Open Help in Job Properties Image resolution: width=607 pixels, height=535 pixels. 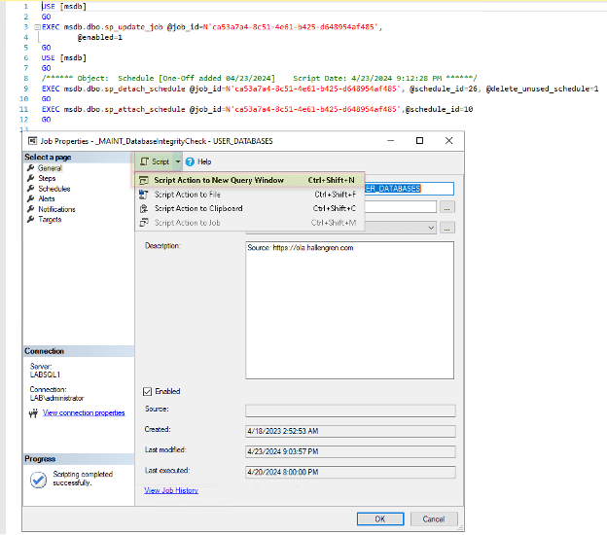[x=198, y=161]
